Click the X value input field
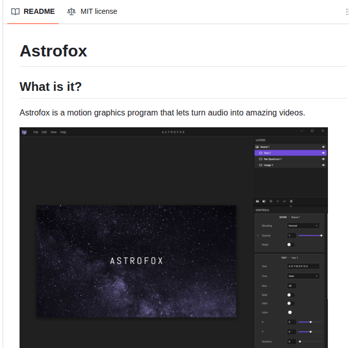349x348 pixels. [x=291, y=322]
